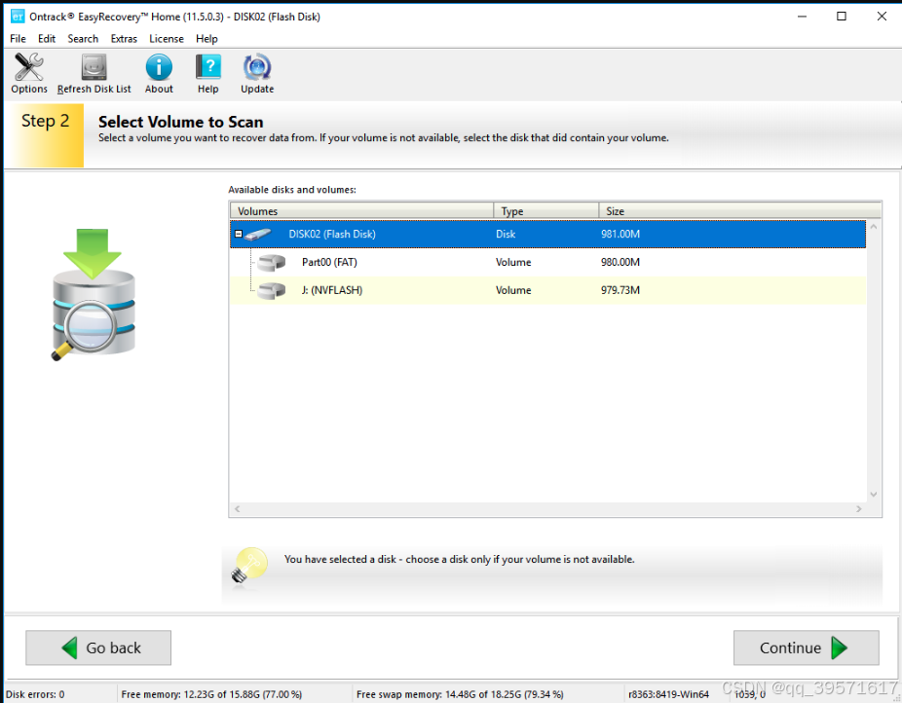Image resolution: width=902 pixels, height=703 pixels.
Task: Select the Part00 (FAT) volume
Action: click(547, 262)
